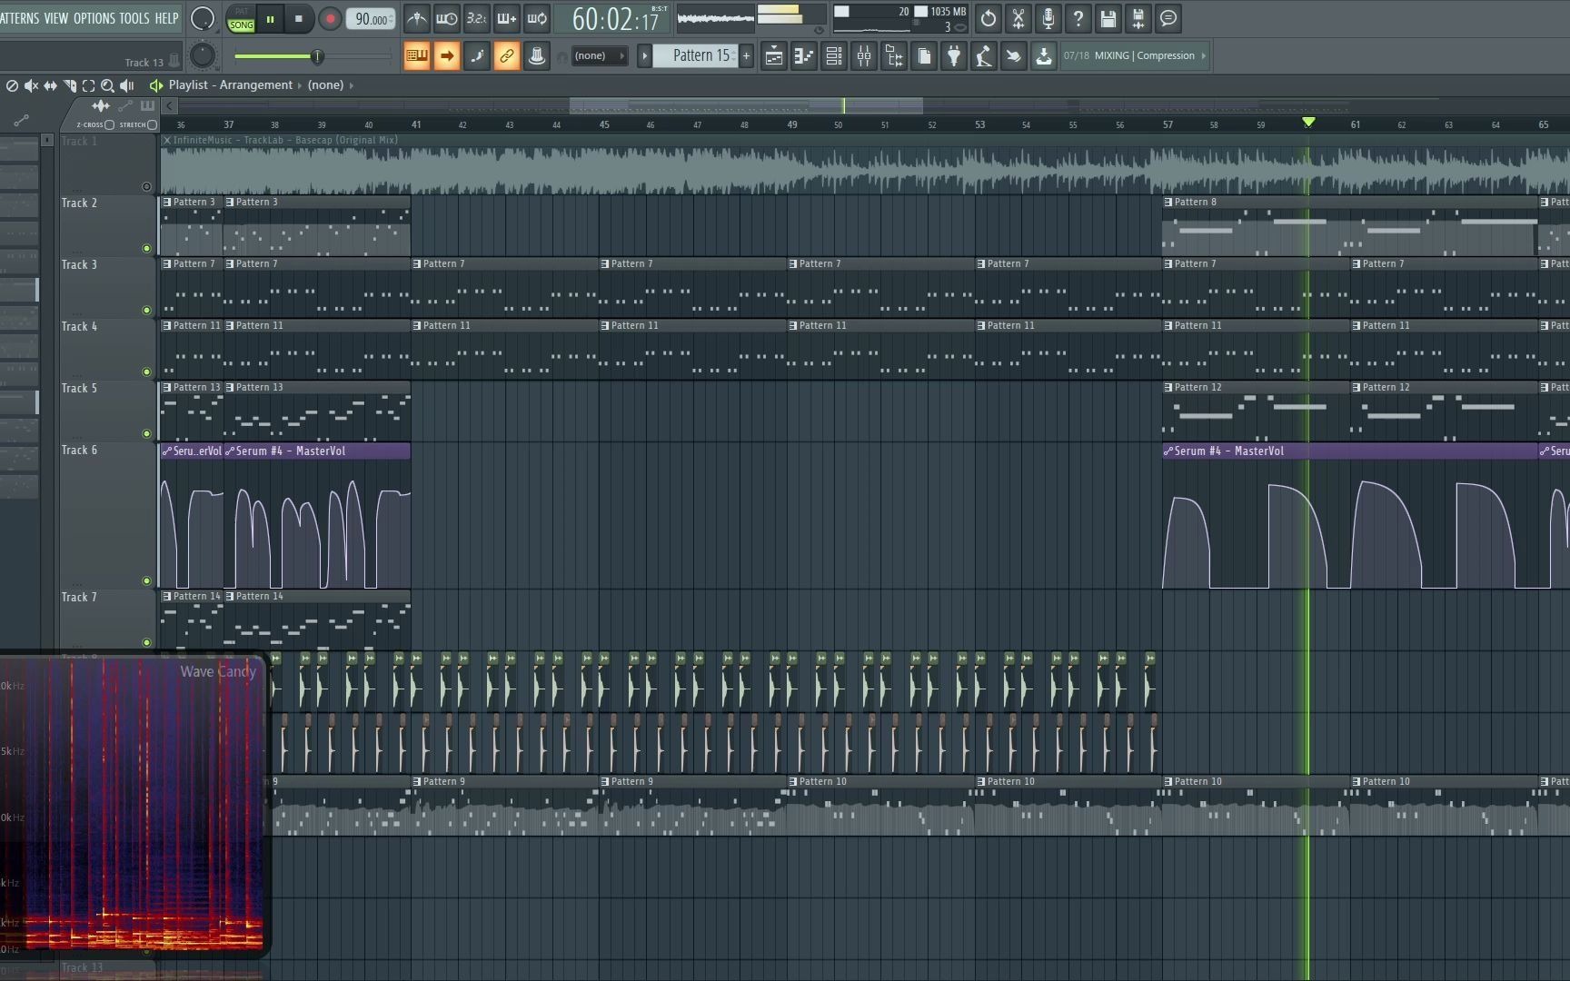Open the VIEW menu
This screenshot has height=981, width=1570.
[x=56, y=18]
